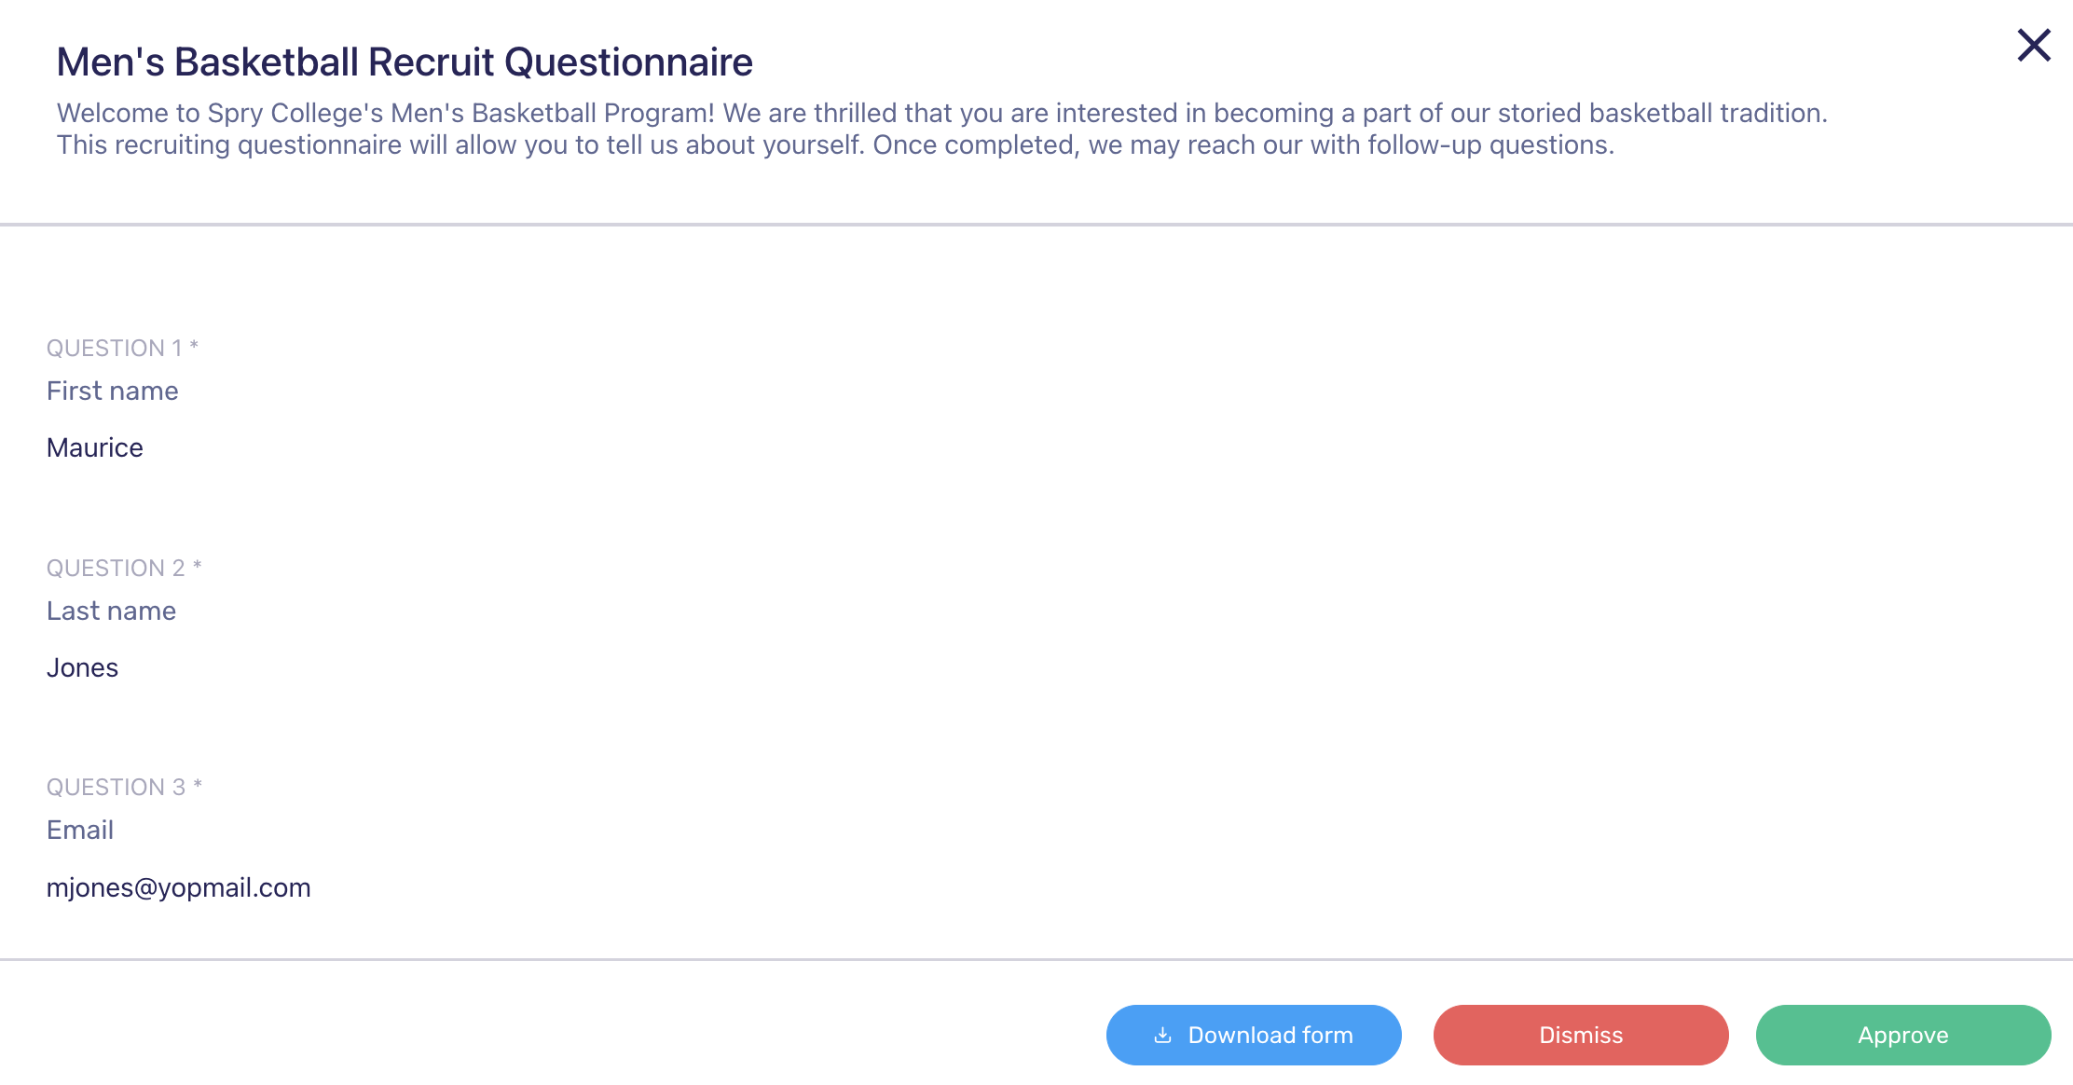Click the required asterisk beside QUESTION 2
2073x1085 pixels.
[x=198, y=566]
